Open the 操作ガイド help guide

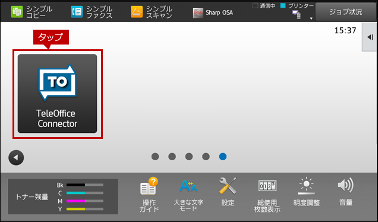[x=149, y=195]
